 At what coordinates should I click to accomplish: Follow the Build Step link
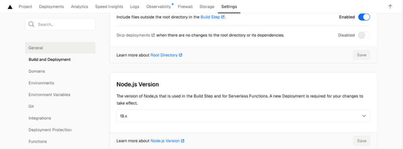click(210, 17)
